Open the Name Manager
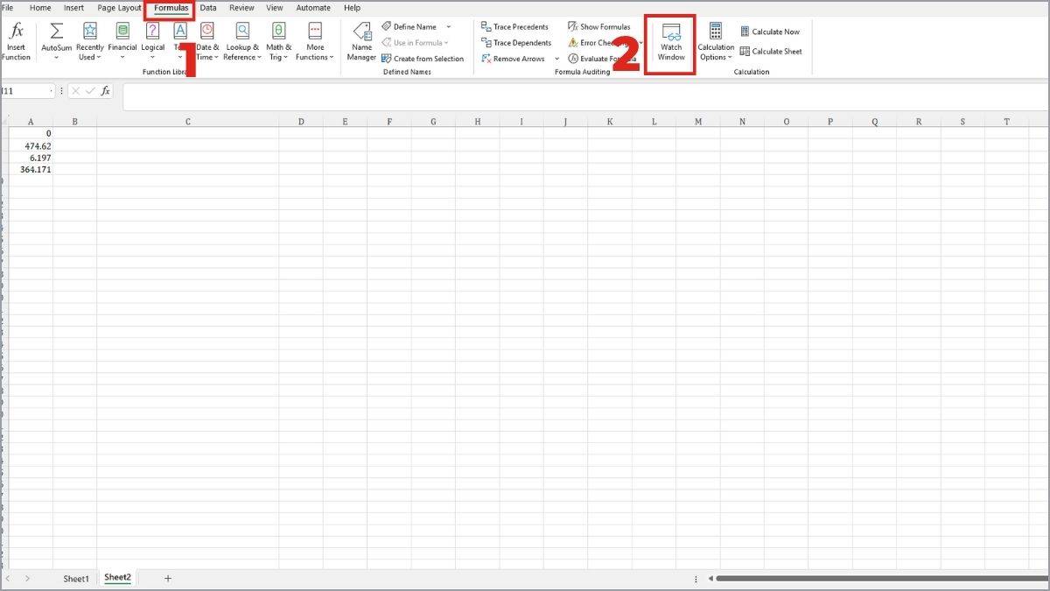1050x591 pixels. (x=361, y=42)
